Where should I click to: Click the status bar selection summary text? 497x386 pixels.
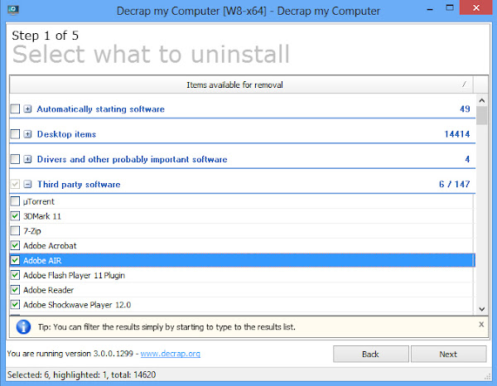81,374
